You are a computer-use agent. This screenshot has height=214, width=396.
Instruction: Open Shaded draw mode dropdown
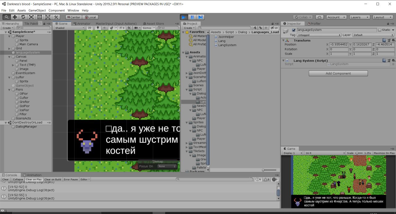tap(69, 28)
